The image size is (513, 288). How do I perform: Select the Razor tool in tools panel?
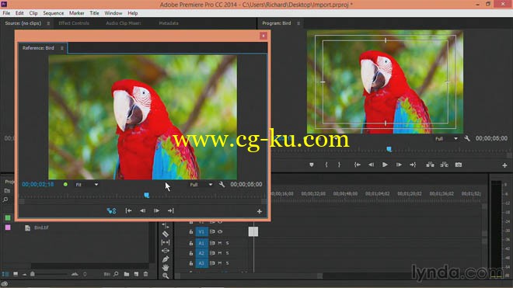point(166,234)
